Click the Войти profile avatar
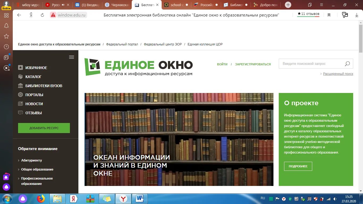This screenshot has height=204, width=363. (x=6, y=5)
